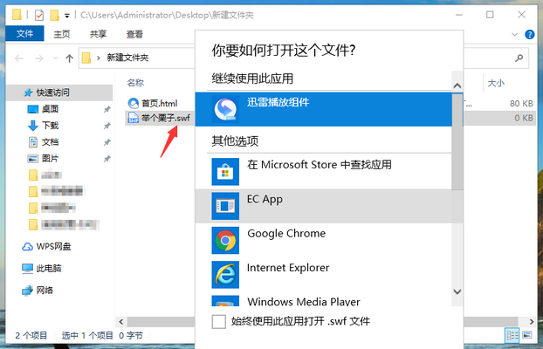Switch to large icons view in status bar

point(526,335)
